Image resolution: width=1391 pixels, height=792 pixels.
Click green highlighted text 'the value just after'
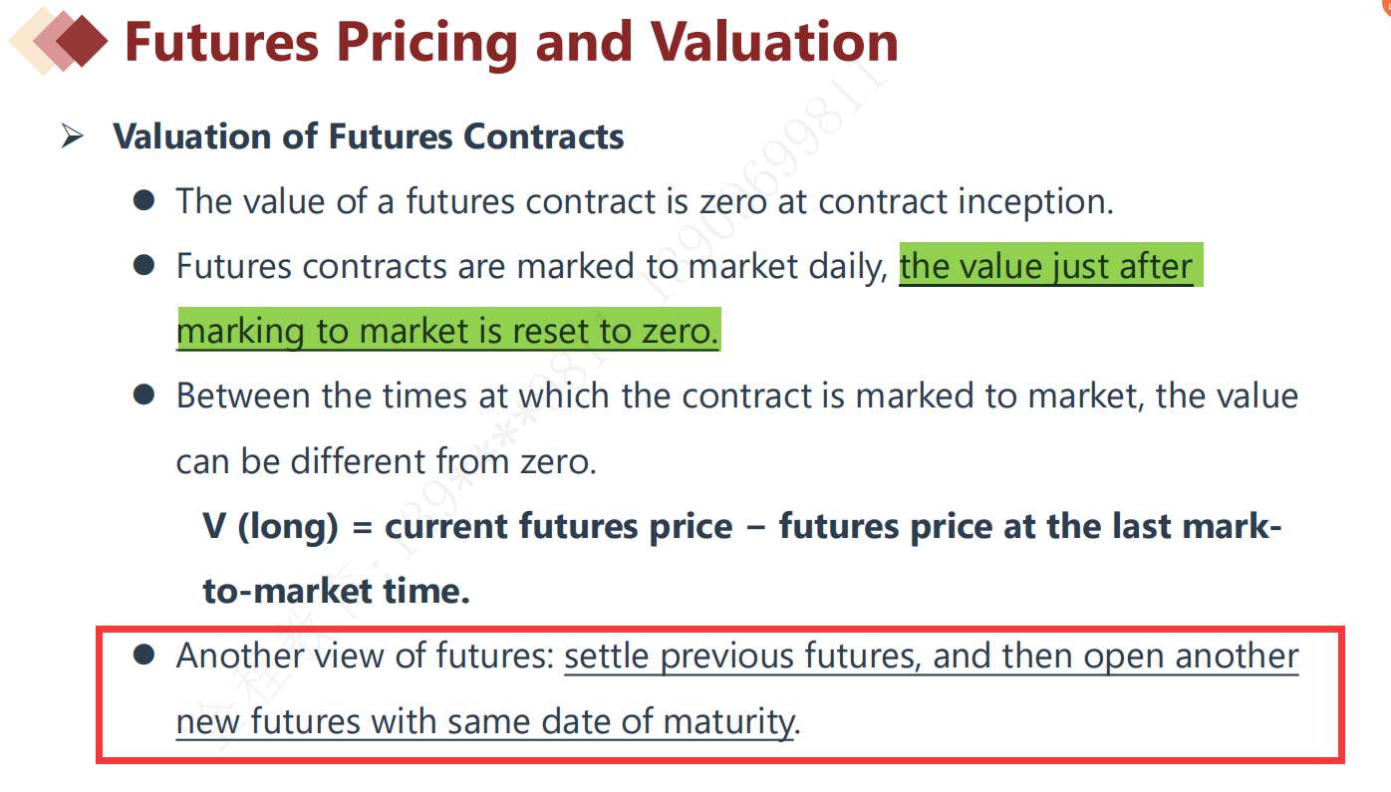(1046, 267)
